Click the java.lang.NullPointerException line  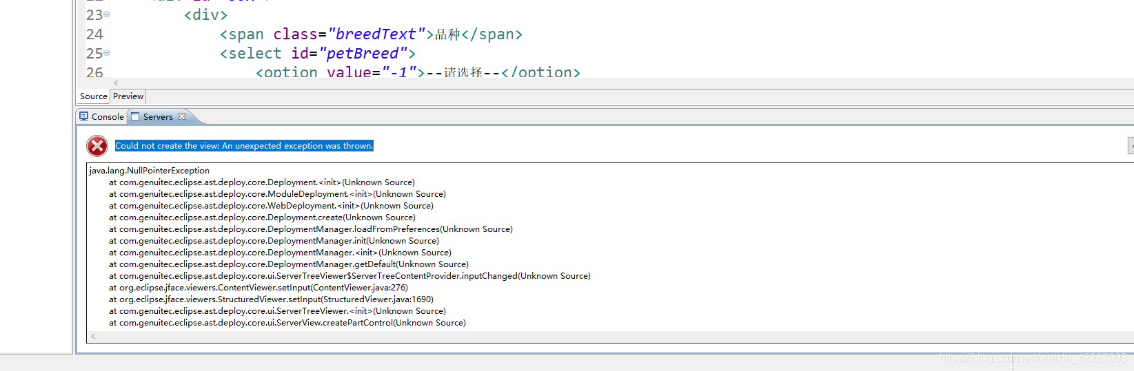150,171
